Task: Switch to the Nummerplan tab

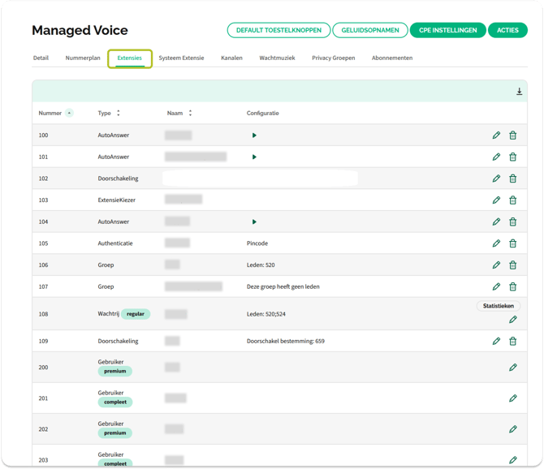Action: [x=83, y=58]
